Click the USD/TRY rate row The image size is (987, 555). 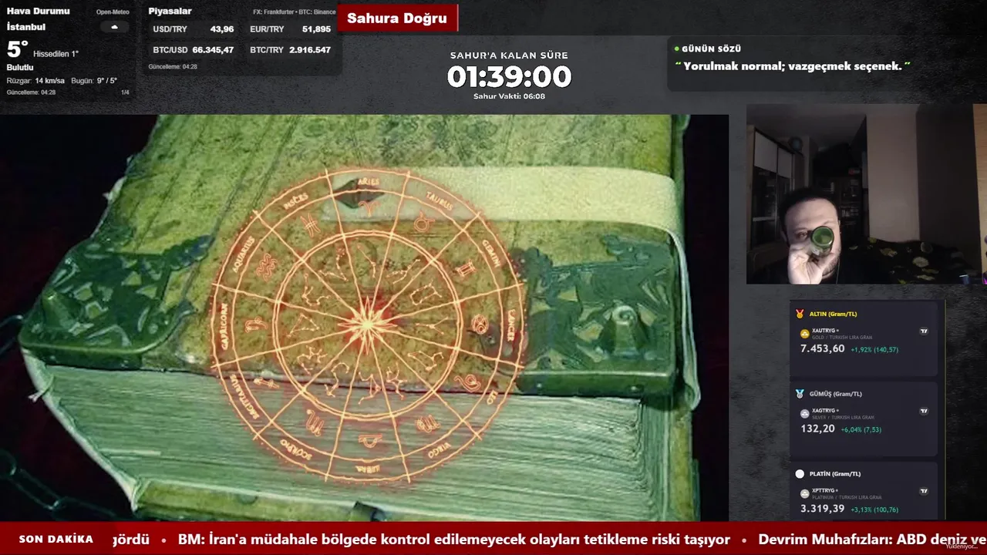(194, 29)
